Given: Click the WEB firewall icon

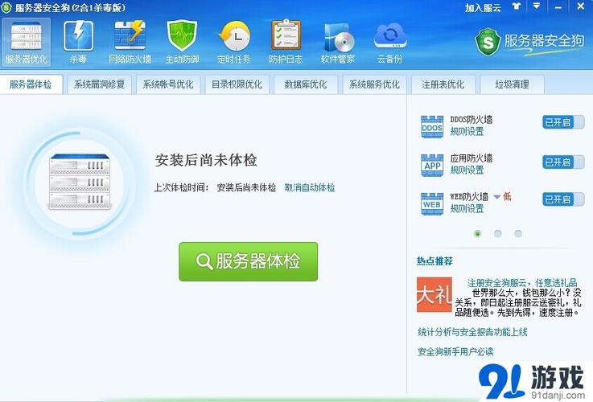Looking at the screenshot, I should (x=432, y=204).
